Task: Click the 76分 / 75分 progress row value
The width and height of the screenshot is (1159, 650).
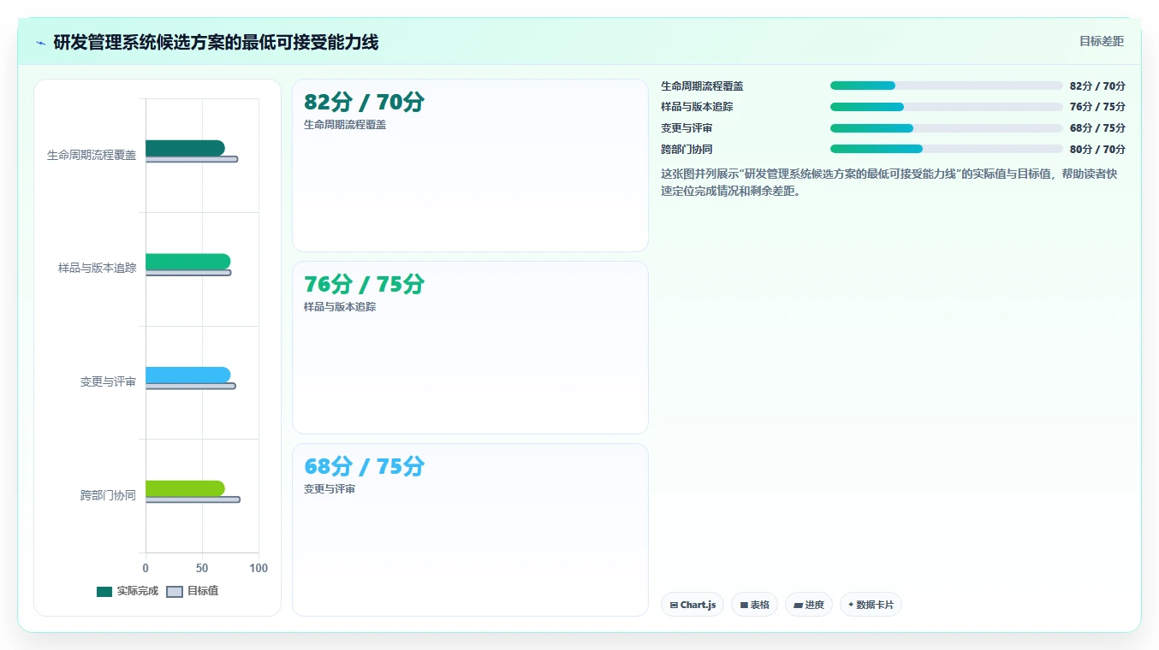Action: (x=1097, y=107)
